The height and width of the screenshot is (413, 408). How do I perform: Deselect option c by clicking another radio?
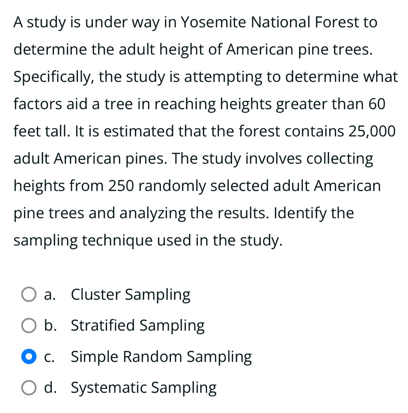28,294
